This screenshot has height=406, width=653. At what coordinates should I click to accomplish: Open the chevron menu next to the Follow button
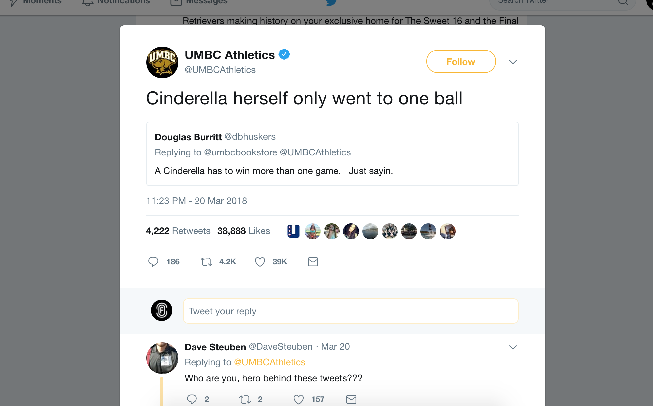(x=513, y=62)
